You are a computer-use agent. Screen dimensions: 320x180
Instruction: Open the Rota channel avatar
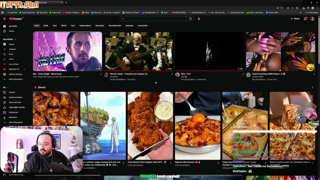(177, 75)
